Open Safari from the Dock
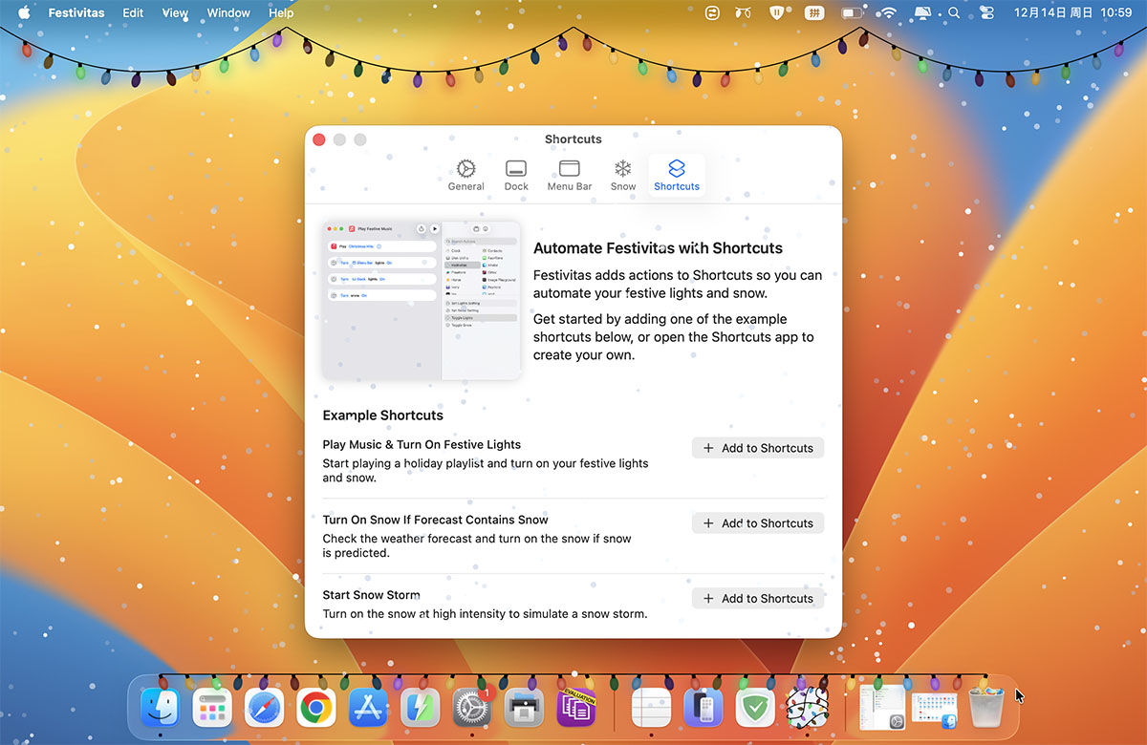This screenshot has height=745, width=1147. tap(264, 709)
